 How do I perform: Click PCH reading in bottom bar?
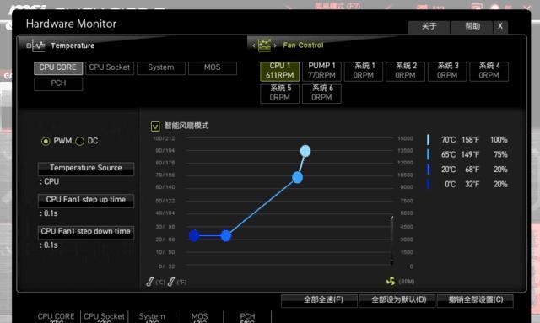247,317
